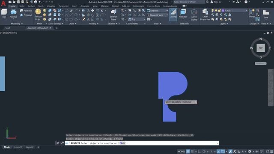Open the Unsaved View dropdown
The height and width of the screenshot is (154, 274).
pyautogui.click(x=158, y=15)
